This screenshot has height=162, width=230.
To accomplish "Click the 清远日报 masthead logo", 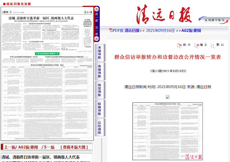I will [x=164, y=15].
